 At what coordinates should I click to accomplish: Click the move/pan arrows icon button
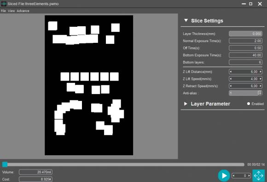point(259,176)
